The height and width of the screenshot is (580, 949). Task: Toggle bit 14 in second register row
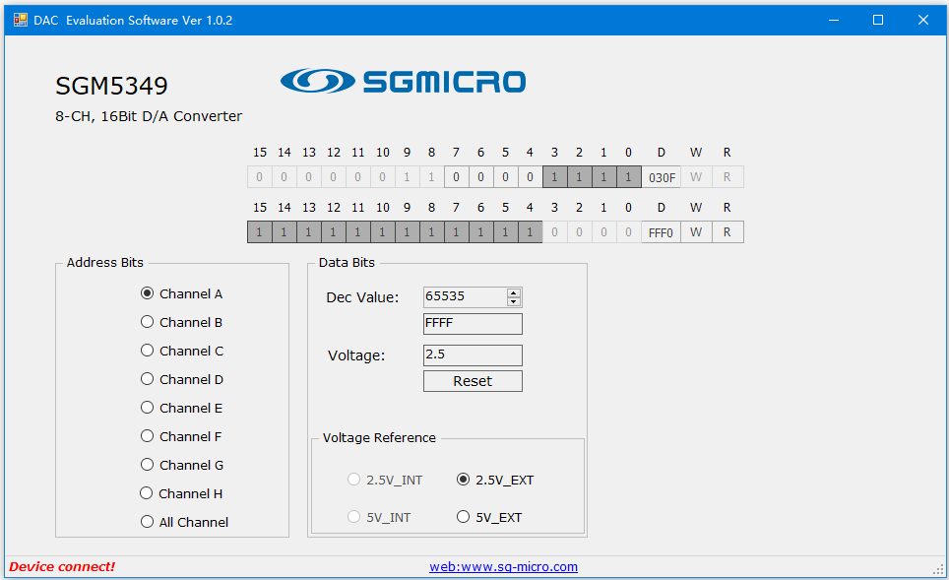click(x=285, y=231)
